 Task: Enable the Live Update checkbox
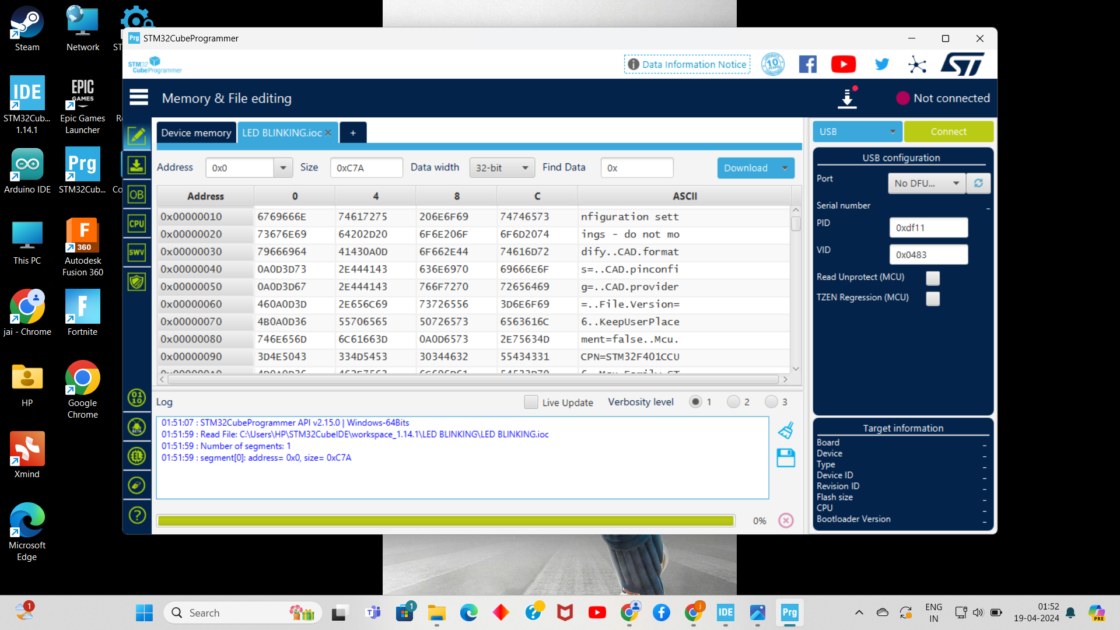531,402
